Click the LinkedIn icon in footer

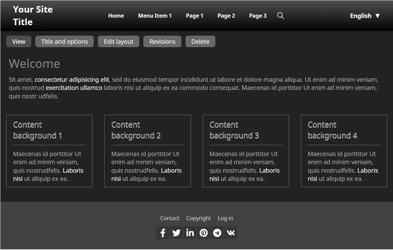coord(190,233)
